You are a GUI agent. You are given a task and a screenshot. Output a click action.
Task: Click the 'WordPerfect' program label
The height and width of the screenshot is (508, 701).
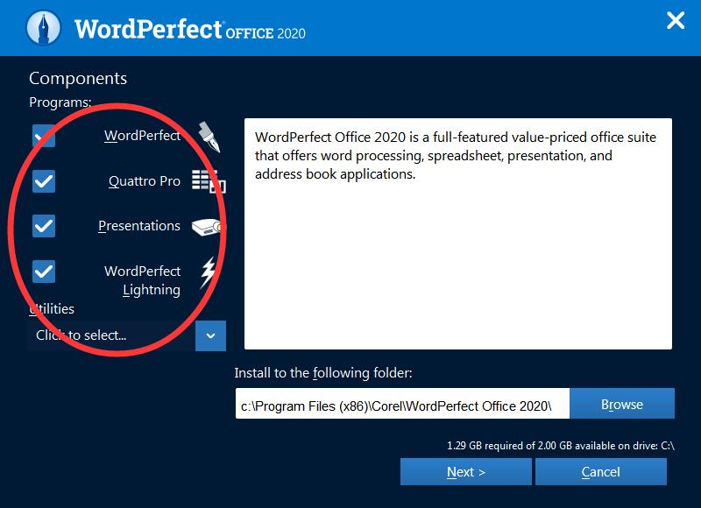point(142,136)
